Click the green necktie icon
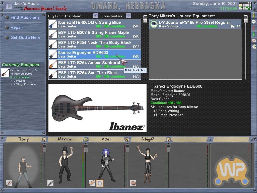 254,34
